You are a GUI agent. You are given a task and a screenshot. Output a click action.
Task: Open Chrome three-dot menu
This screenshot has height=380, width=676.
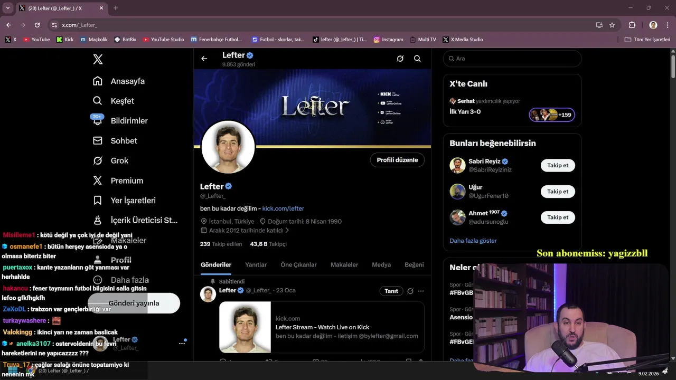coord(667,25)
